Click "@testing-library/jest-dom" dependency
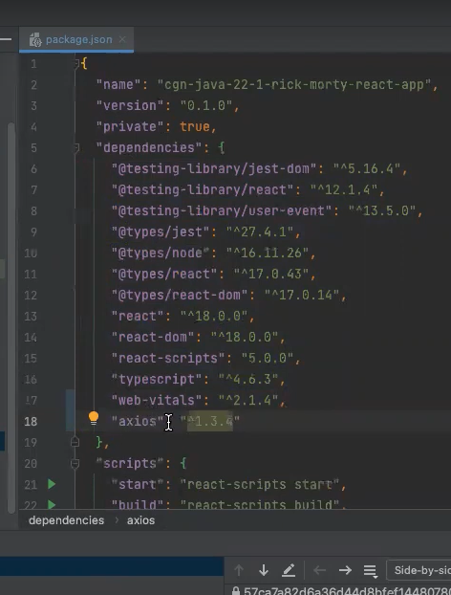 tap(214, 168)
